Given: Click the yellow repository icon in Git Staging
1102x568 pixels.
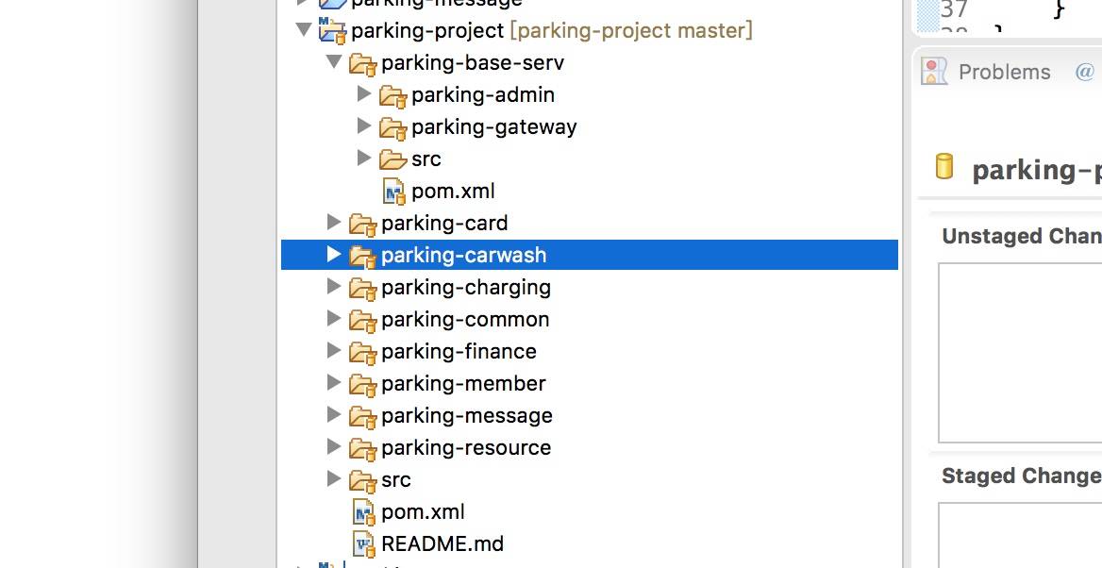Looking at the screenshot, I should [x=943, y=167].
